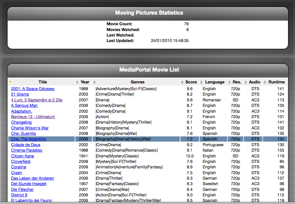This screenshot has height=204, width=295.
Task: Open the Coraline movie link
Action: tap(19, 167)
